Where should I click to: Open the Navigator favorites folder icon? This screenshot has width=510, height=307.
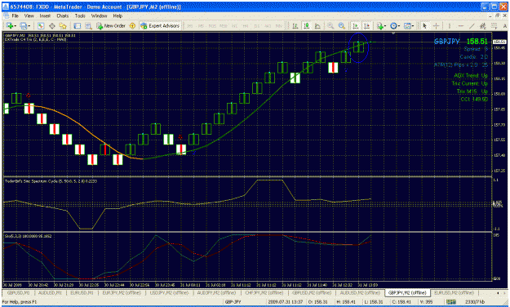pos(63,25)
